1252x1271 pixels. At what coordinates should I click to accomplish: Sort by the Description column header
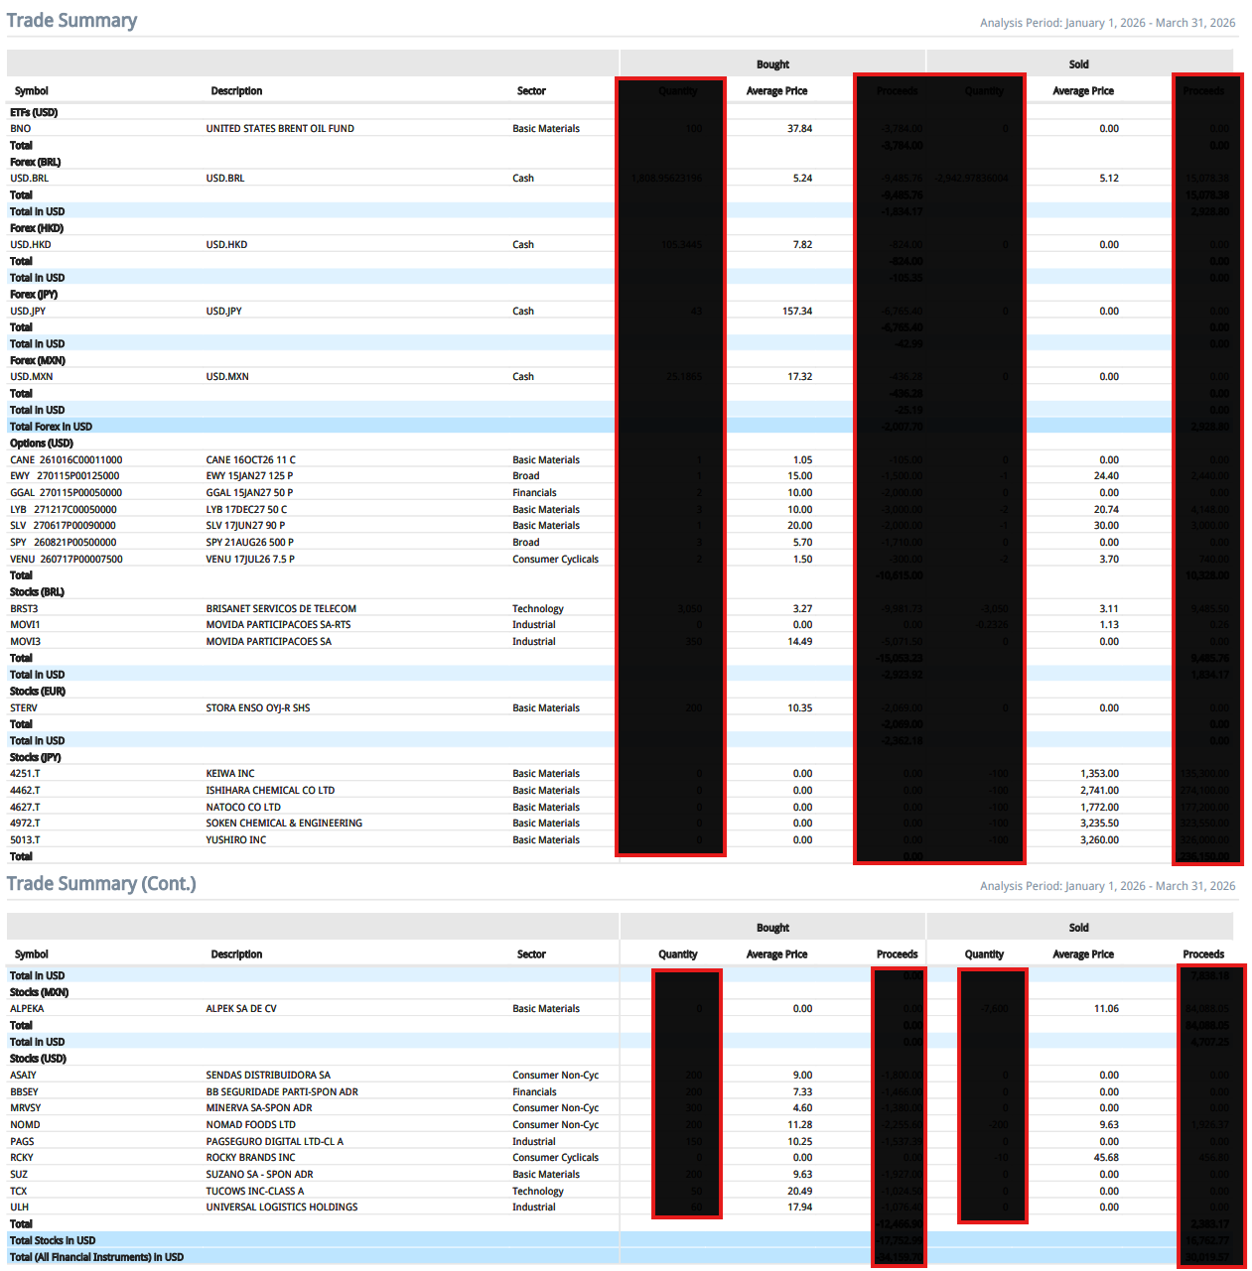[235, 90]
